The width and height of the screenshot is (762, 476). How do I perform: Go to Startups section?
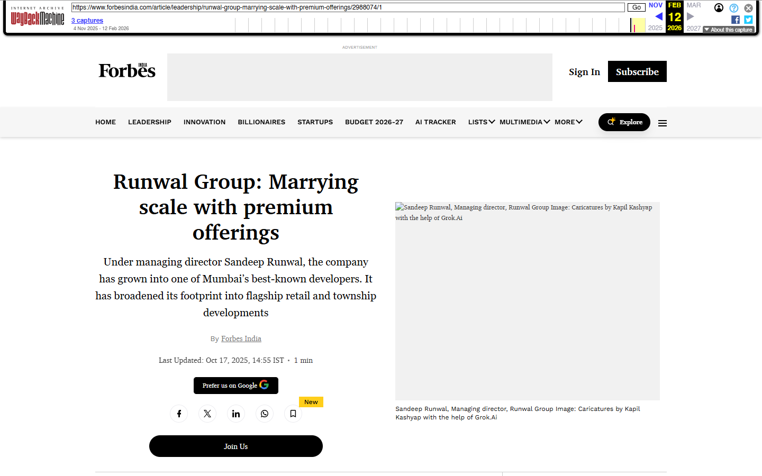pos(315,122)
